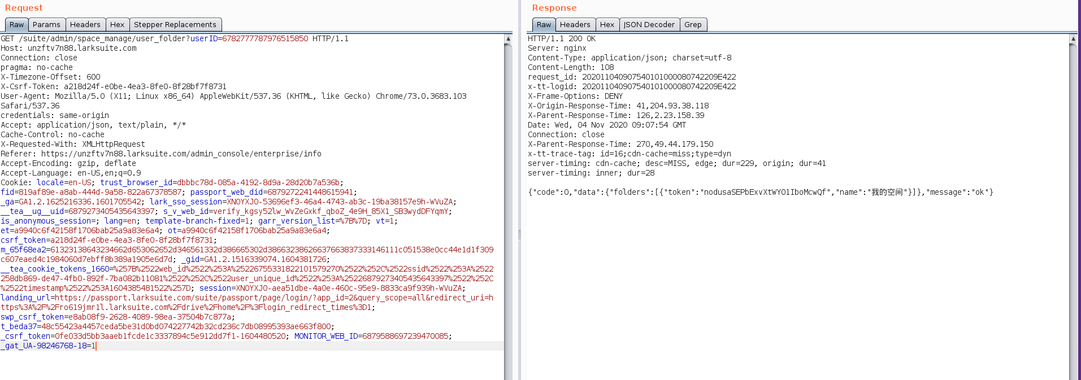
Task: Show the Request Hex view tab
Action: click(117, 25)
